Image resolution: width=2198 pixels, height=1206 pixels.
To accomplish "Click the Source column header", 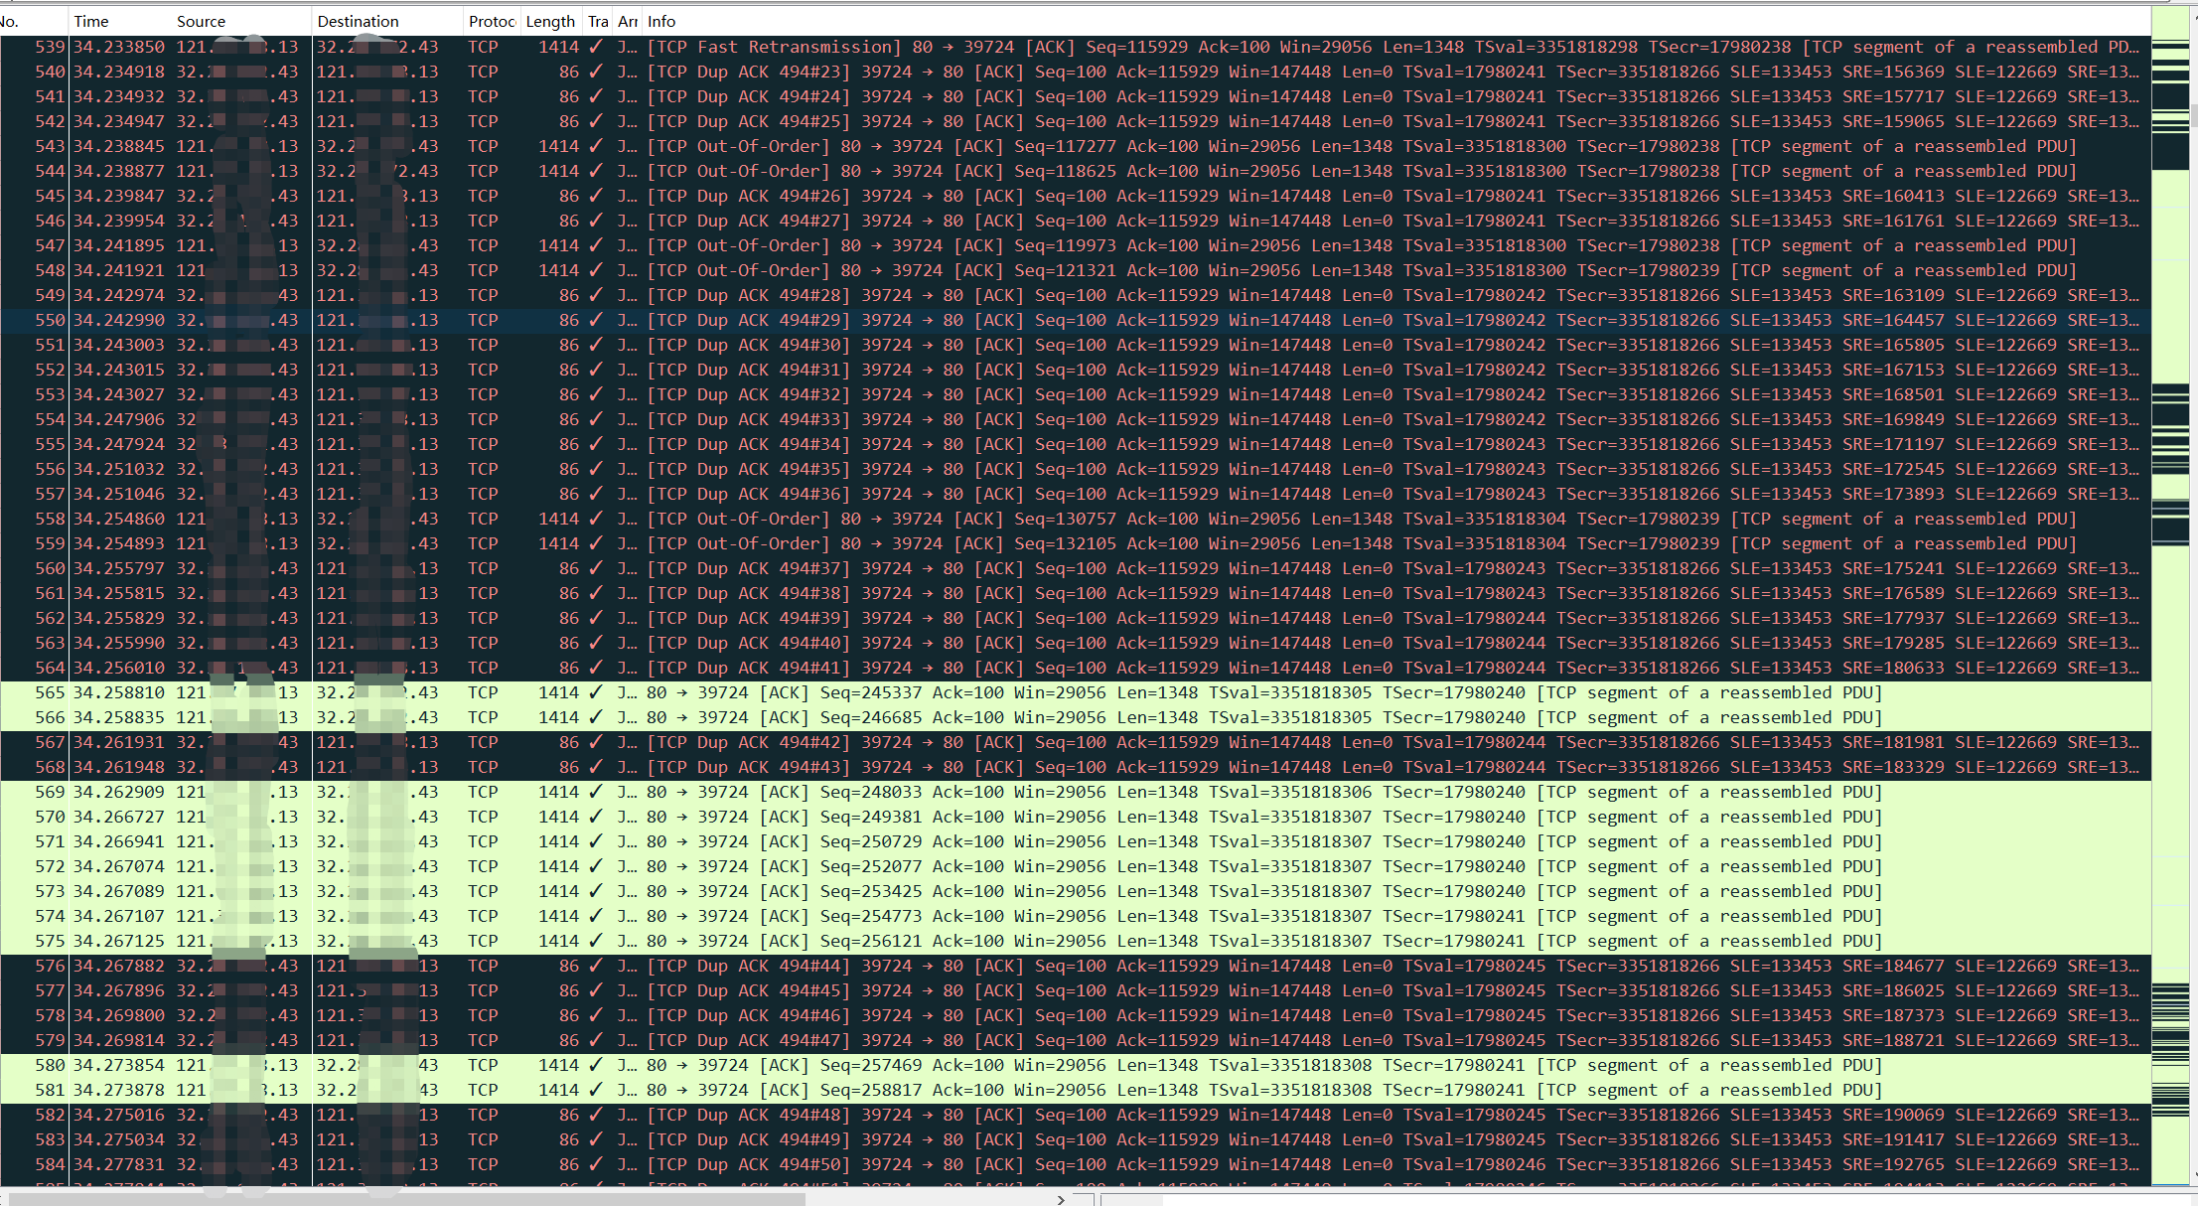I will (201, 21).
